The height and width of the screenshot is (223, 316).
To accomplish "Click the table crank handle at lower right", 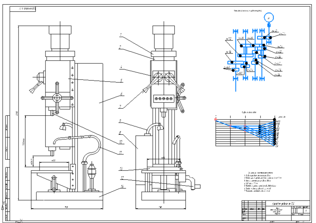I will click(x=194, y=183).
